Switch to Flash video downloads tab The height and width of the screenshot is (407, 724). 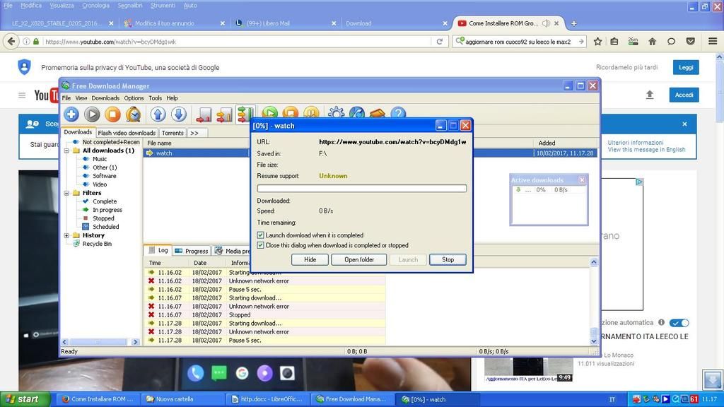127,133
